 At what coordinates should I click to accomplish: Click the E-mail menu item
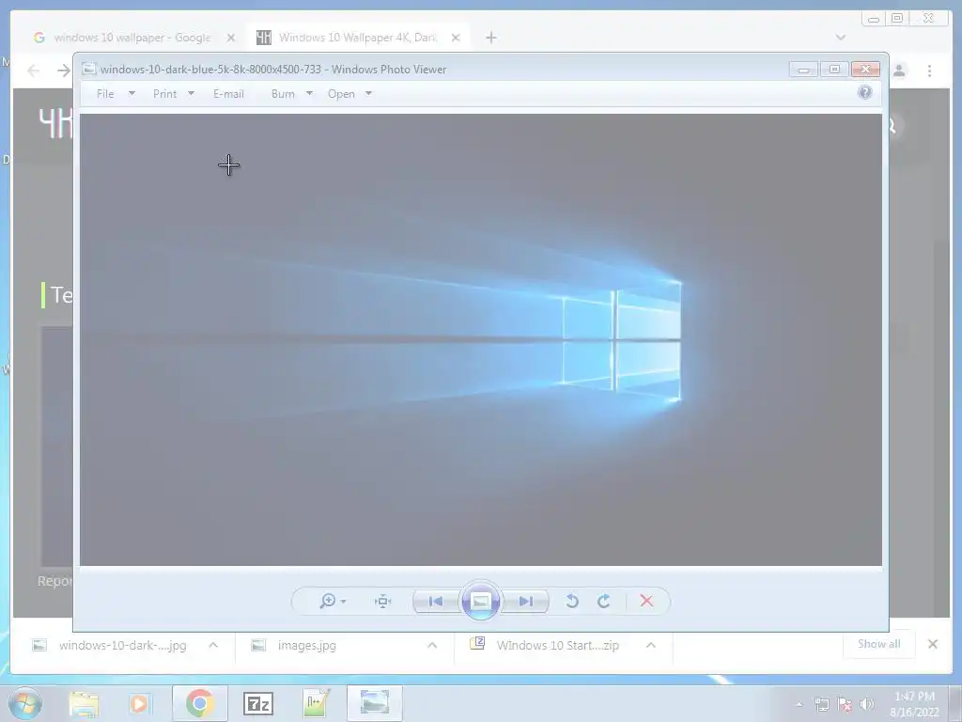click(x=228, y=94)
